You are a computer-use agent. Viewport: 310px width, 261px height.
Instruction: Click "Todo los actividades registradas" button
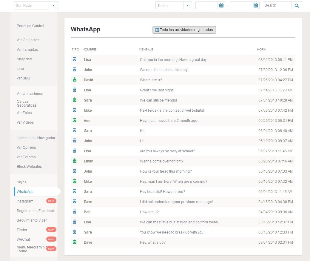(x=184, y=30)
